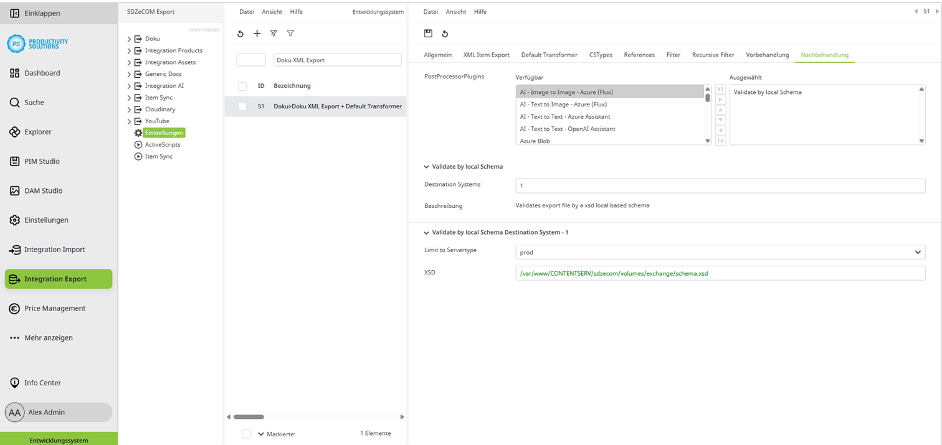Save the export settings

pos(429,34)
